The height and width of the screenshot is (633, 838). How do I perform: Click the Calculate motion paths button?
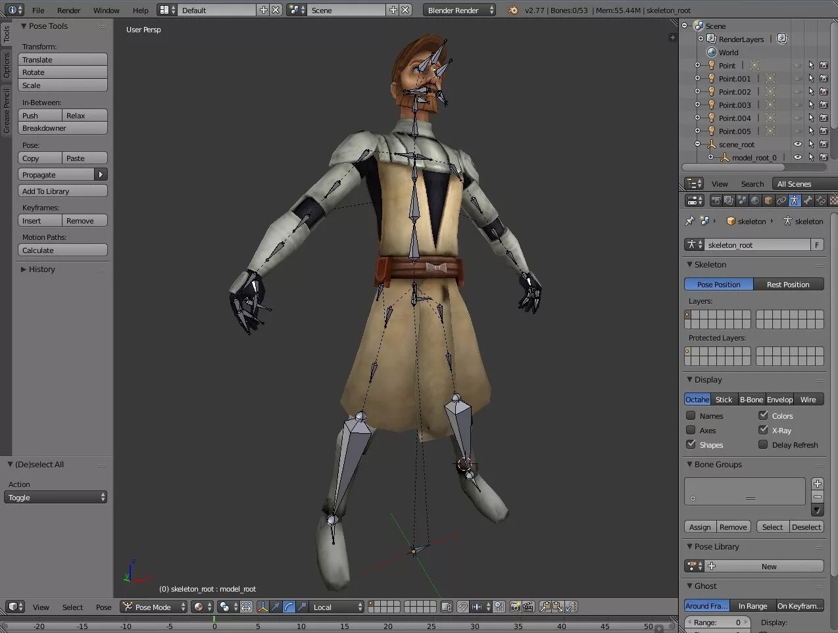(62, 250)
